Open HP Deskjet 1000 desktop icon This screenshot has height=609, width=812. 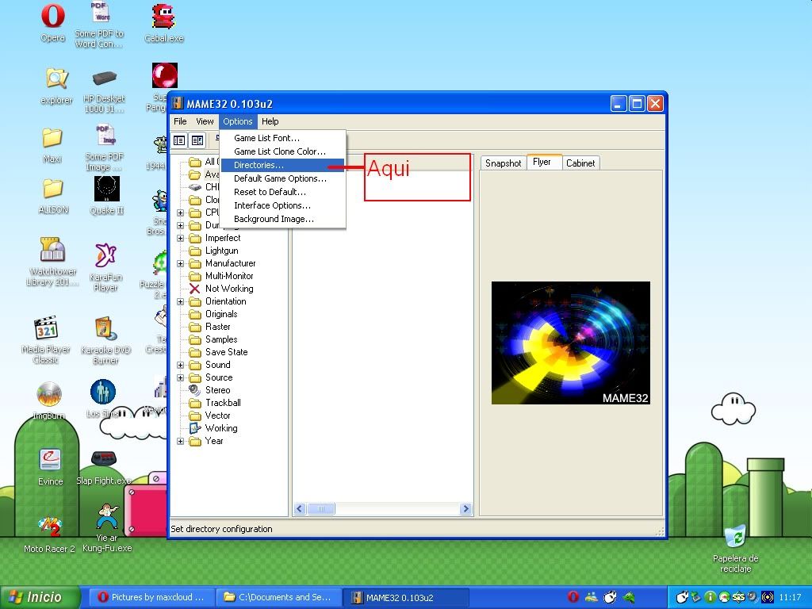(104, 91)
